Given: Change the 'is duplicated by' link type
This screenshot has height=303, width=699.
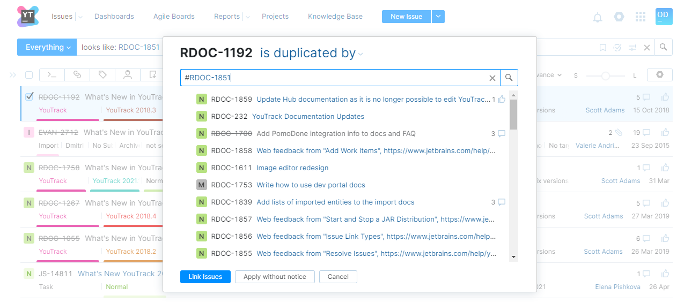Looking at the screenshot, I should click(x=311, y=53).
